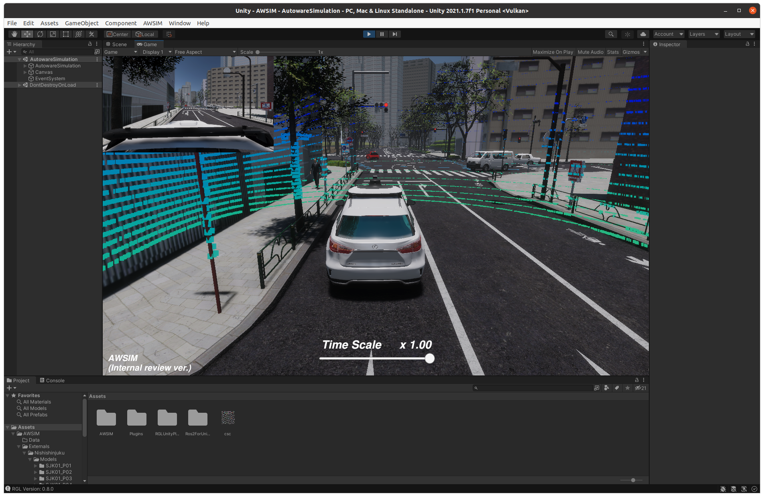Open Hierarchy search-by-type picker
Screen dimensions: 764x497
pyautogui.click(x=97, y=52)
